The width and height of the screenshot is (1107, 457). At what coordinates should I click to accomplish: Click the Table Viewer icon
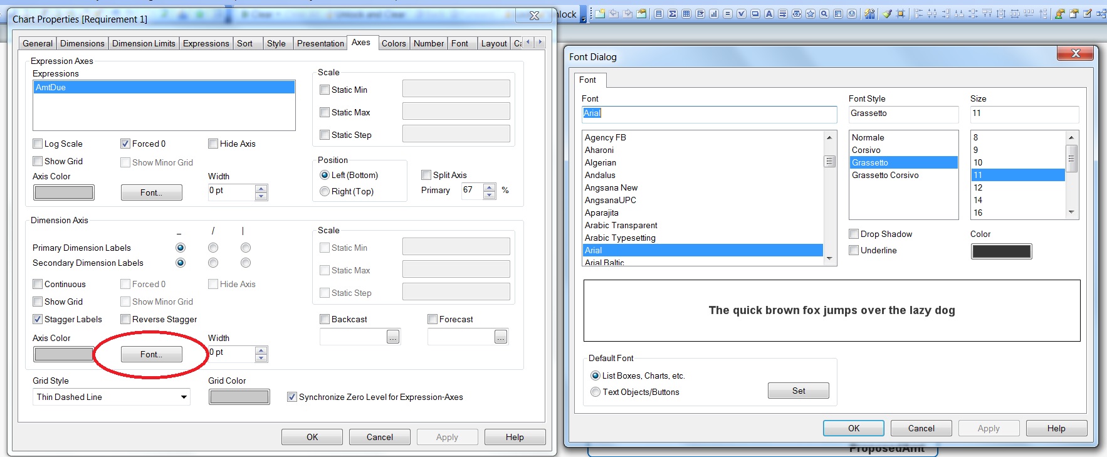[1101, 14]
